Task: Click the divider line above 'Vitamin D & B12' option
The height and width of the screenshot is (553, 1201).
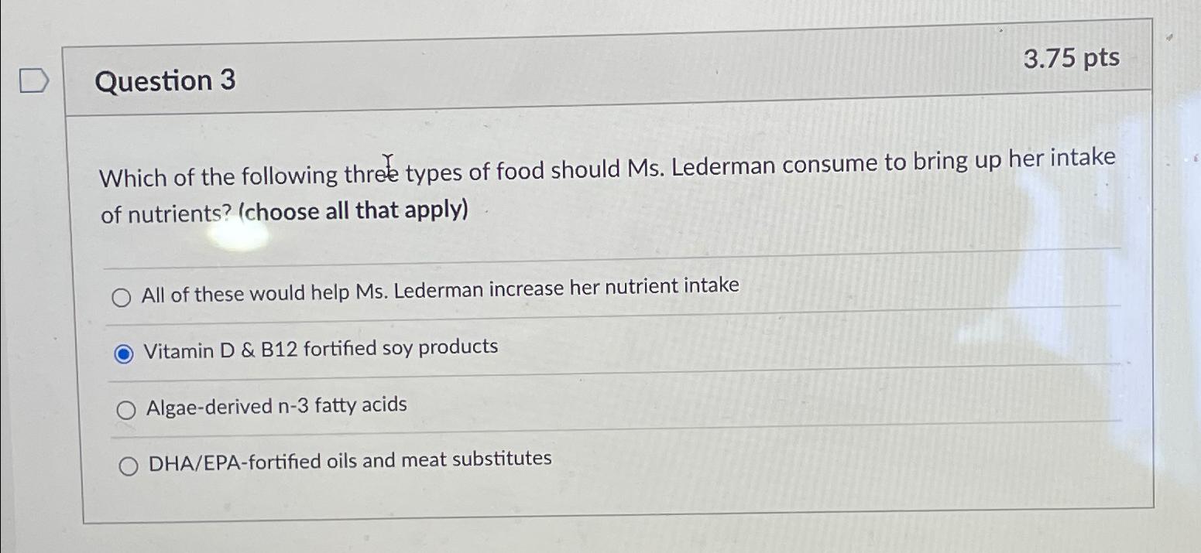Action: pos(604,318)
